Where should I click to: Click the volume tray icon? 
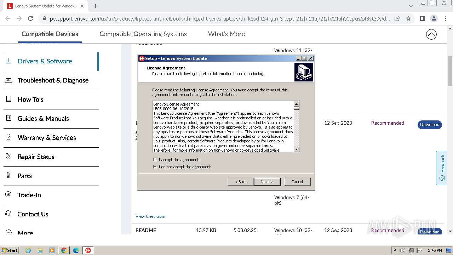[402, 250]
